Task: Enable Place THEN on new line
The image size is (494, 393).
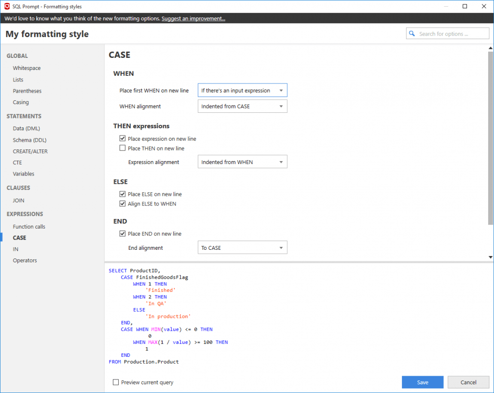Action: coord(122,148)
